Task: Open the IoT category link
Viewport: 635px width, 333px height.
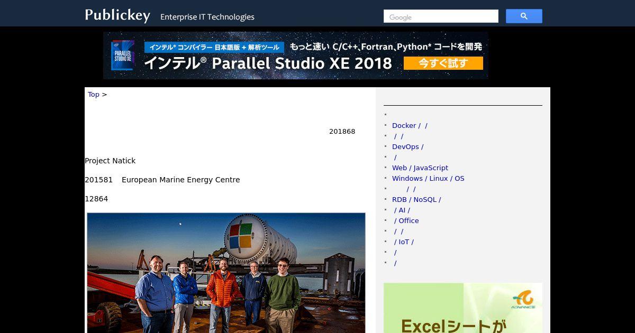Action: click(404, 242)
